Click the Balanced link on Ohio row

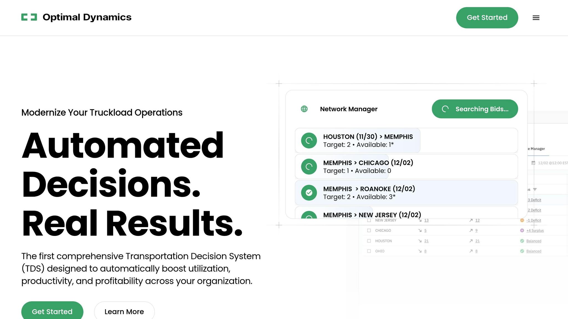point(534,251)
